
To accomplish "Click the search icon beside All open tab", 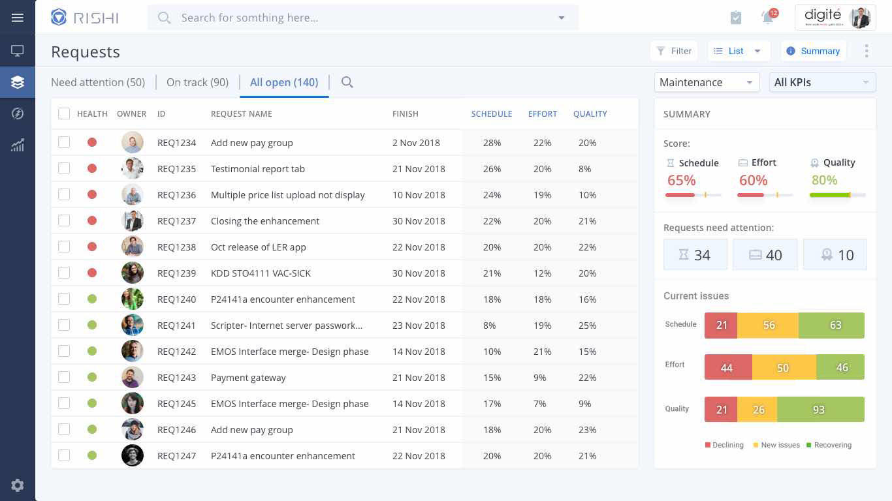I will (x=347, y=82).
